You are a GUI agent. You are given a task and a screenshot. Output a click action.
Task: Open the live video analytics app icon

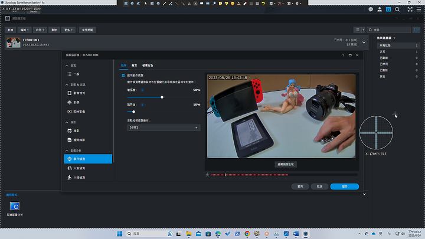point(15,206)
